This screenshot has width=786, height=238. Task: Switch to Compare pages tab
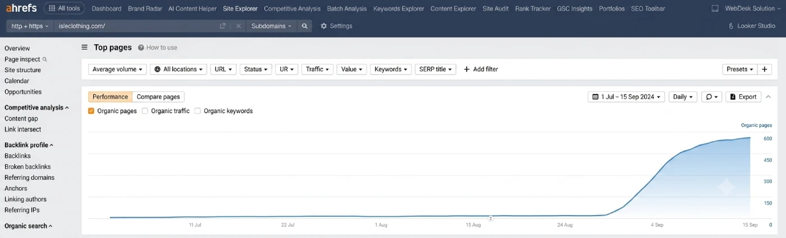pyautogui.click(x=158, y=97)
